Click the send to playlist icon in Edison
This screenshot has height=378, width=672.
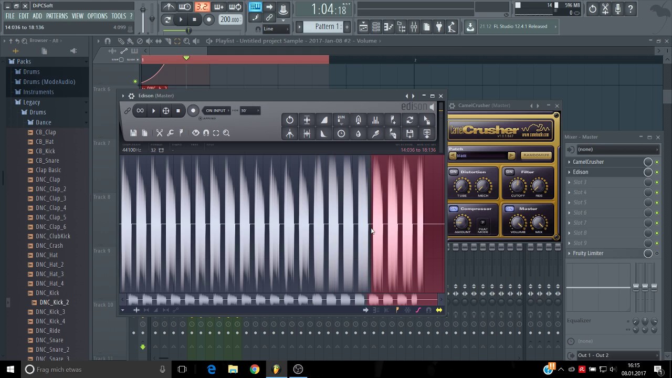coord(427,134)
